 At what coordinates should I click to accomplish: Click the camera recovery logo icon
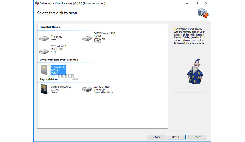(203, 13)
